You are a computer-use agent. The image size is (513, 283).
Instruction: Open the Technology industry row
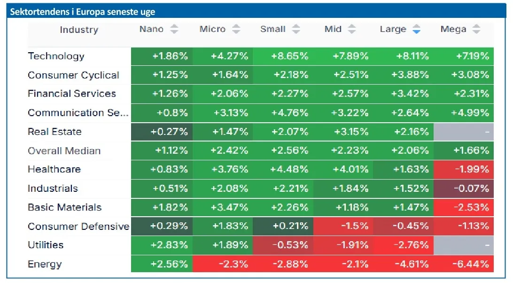coord(56,56)
